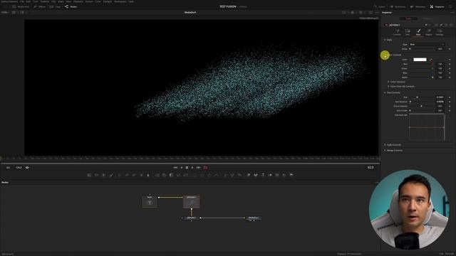Toggle keyframe diamond for Red parameter

pos(450,64)
